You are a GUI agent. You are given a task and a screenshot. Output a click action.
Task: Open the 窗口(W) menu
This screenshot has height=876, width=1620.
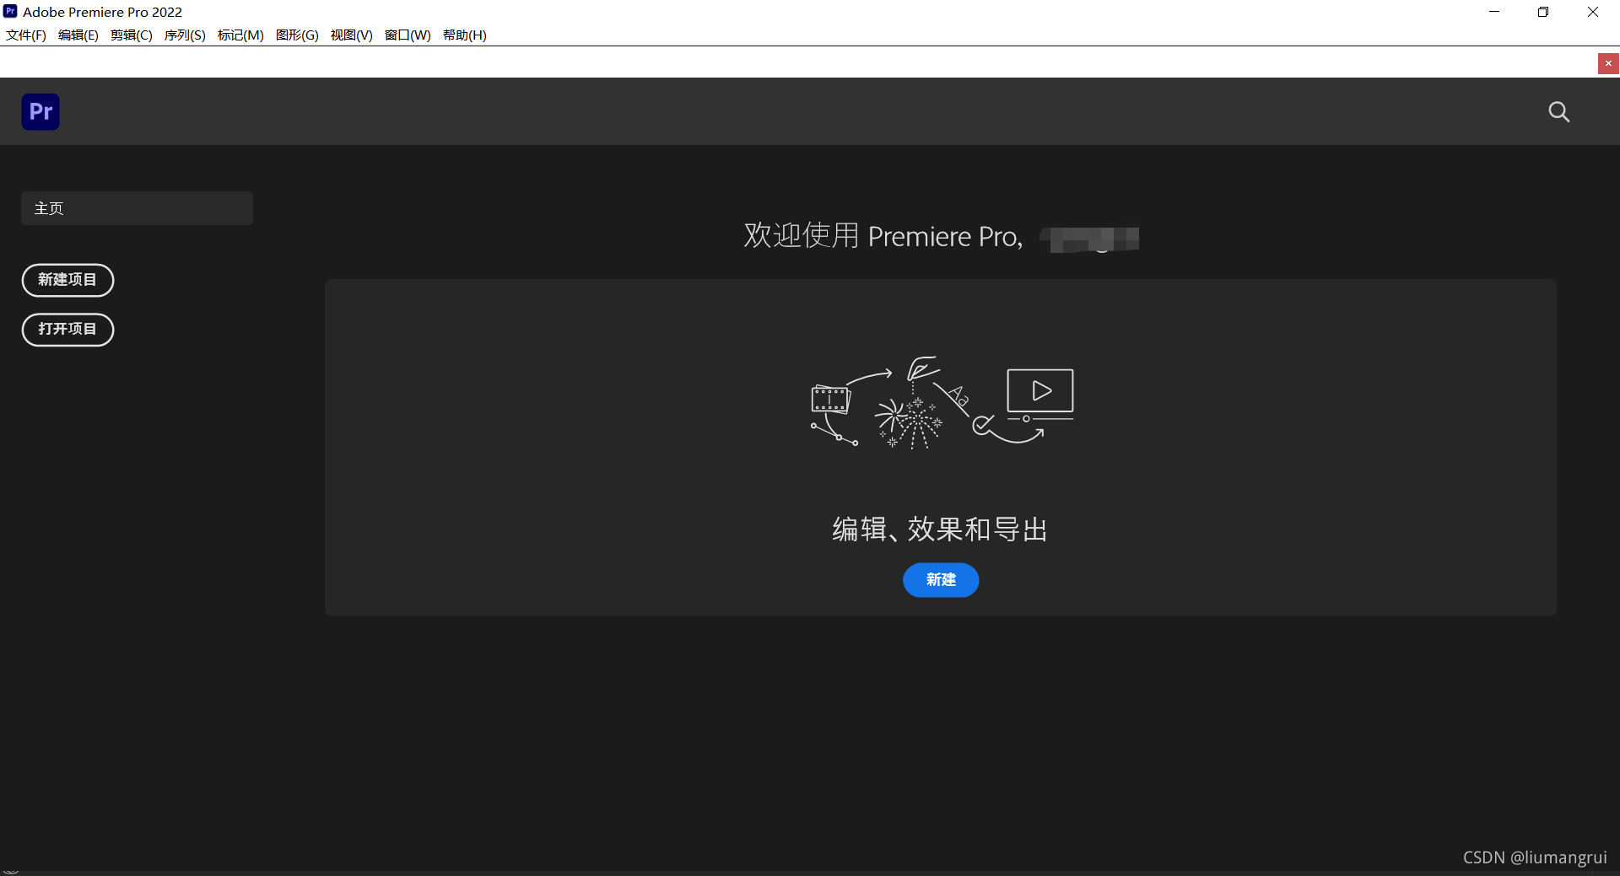coord(408,35)
